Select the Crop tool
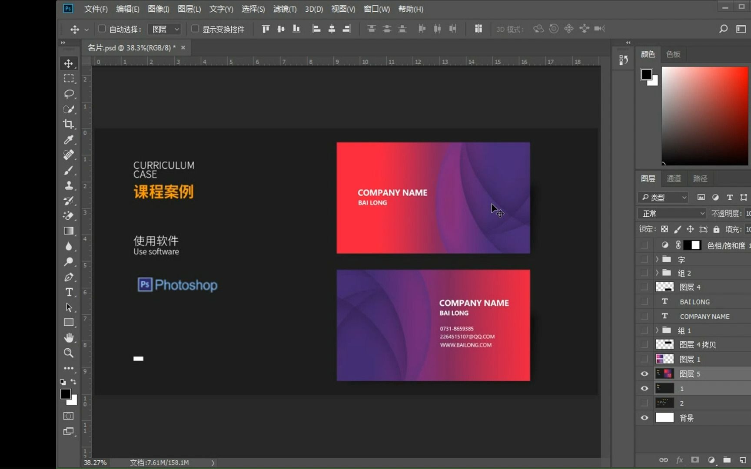This screenshot has width=751, height=469. 69,124
